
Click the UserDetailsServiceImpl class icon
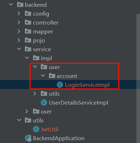[x=44, y=102]
